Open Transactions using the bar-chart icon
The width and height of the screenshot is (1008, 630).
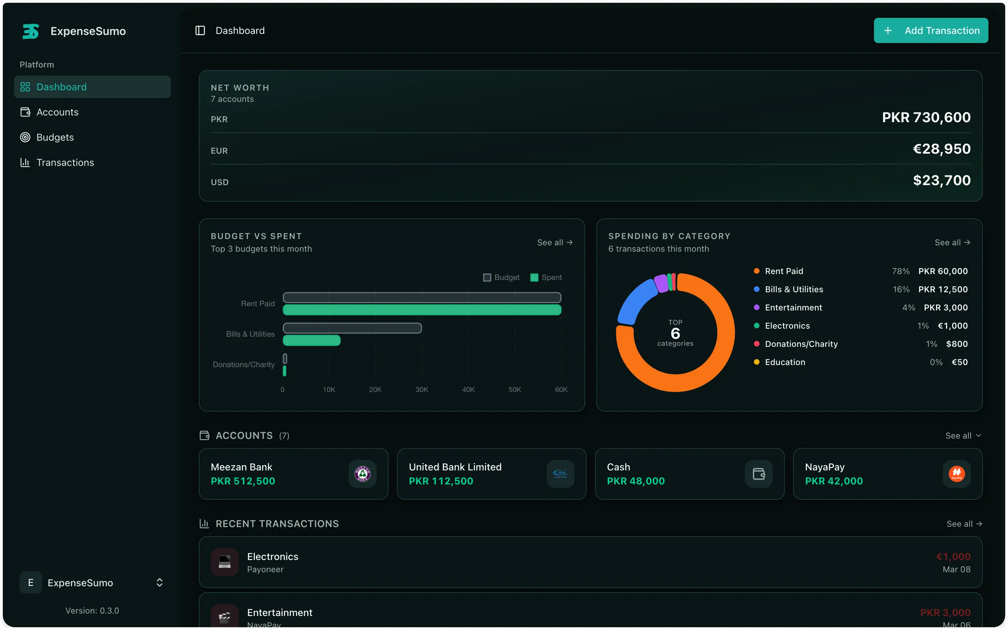pyautogui.click(x=25, y=162)
